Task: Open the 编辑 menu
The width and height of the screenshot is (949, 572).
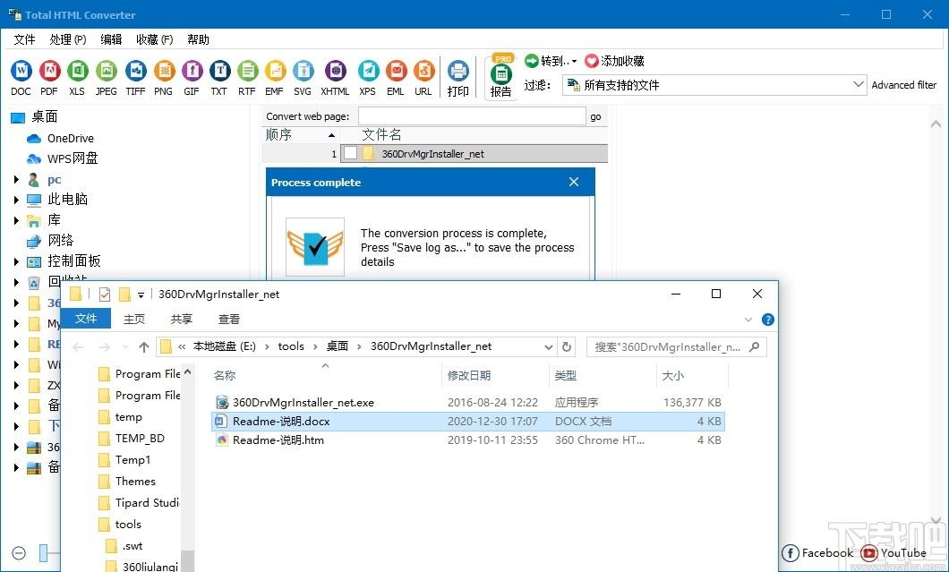Action: [111, 39]
